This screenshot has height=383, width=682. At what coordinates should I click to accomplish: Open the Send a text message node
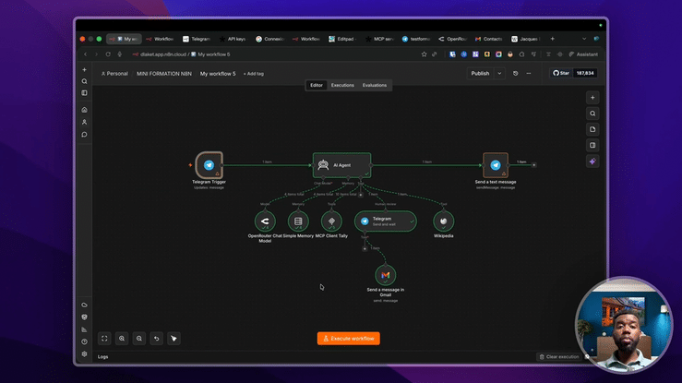(x=496, y=165)
